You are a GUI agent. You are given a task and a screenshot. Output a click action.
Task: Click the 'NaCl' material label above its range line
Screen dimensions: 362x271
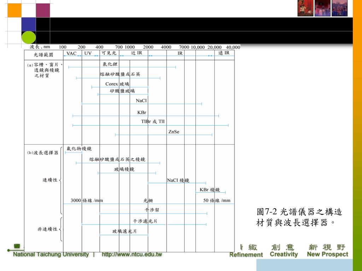(x=141, y=101)
